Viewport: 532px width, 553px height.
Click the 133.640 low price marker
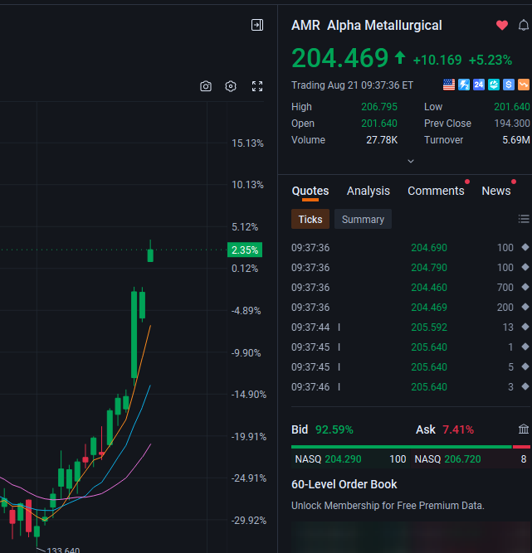point(63,550)
